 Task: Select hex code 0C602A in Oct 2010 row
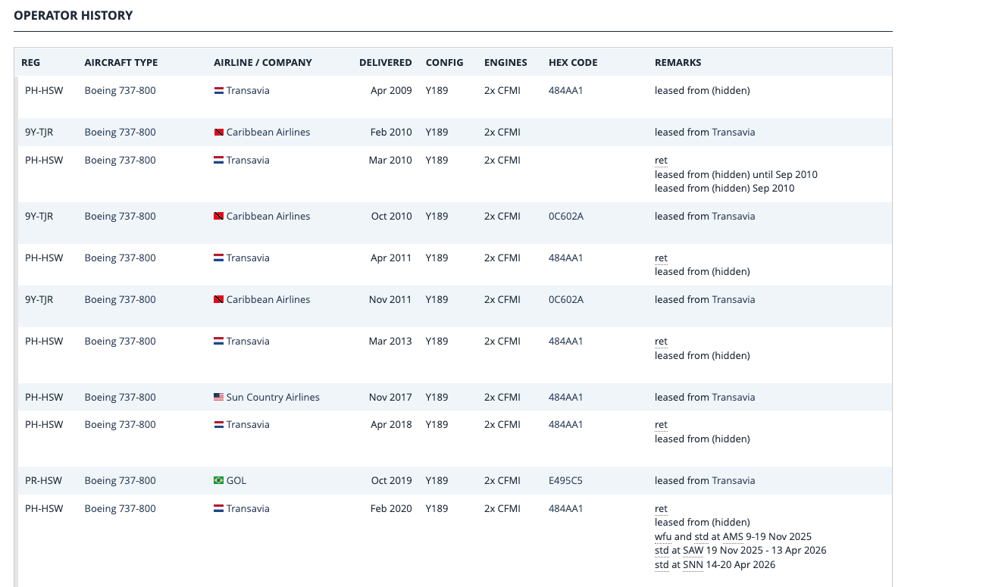point(566,217)
